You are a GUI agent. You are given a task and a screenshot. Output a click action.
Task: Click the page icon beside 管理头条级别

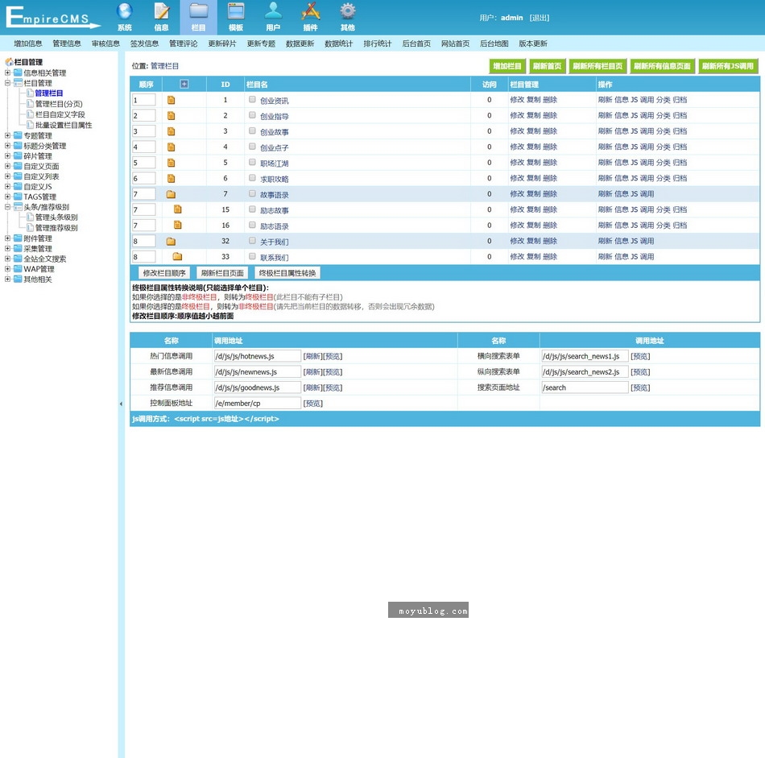[31, 217]
